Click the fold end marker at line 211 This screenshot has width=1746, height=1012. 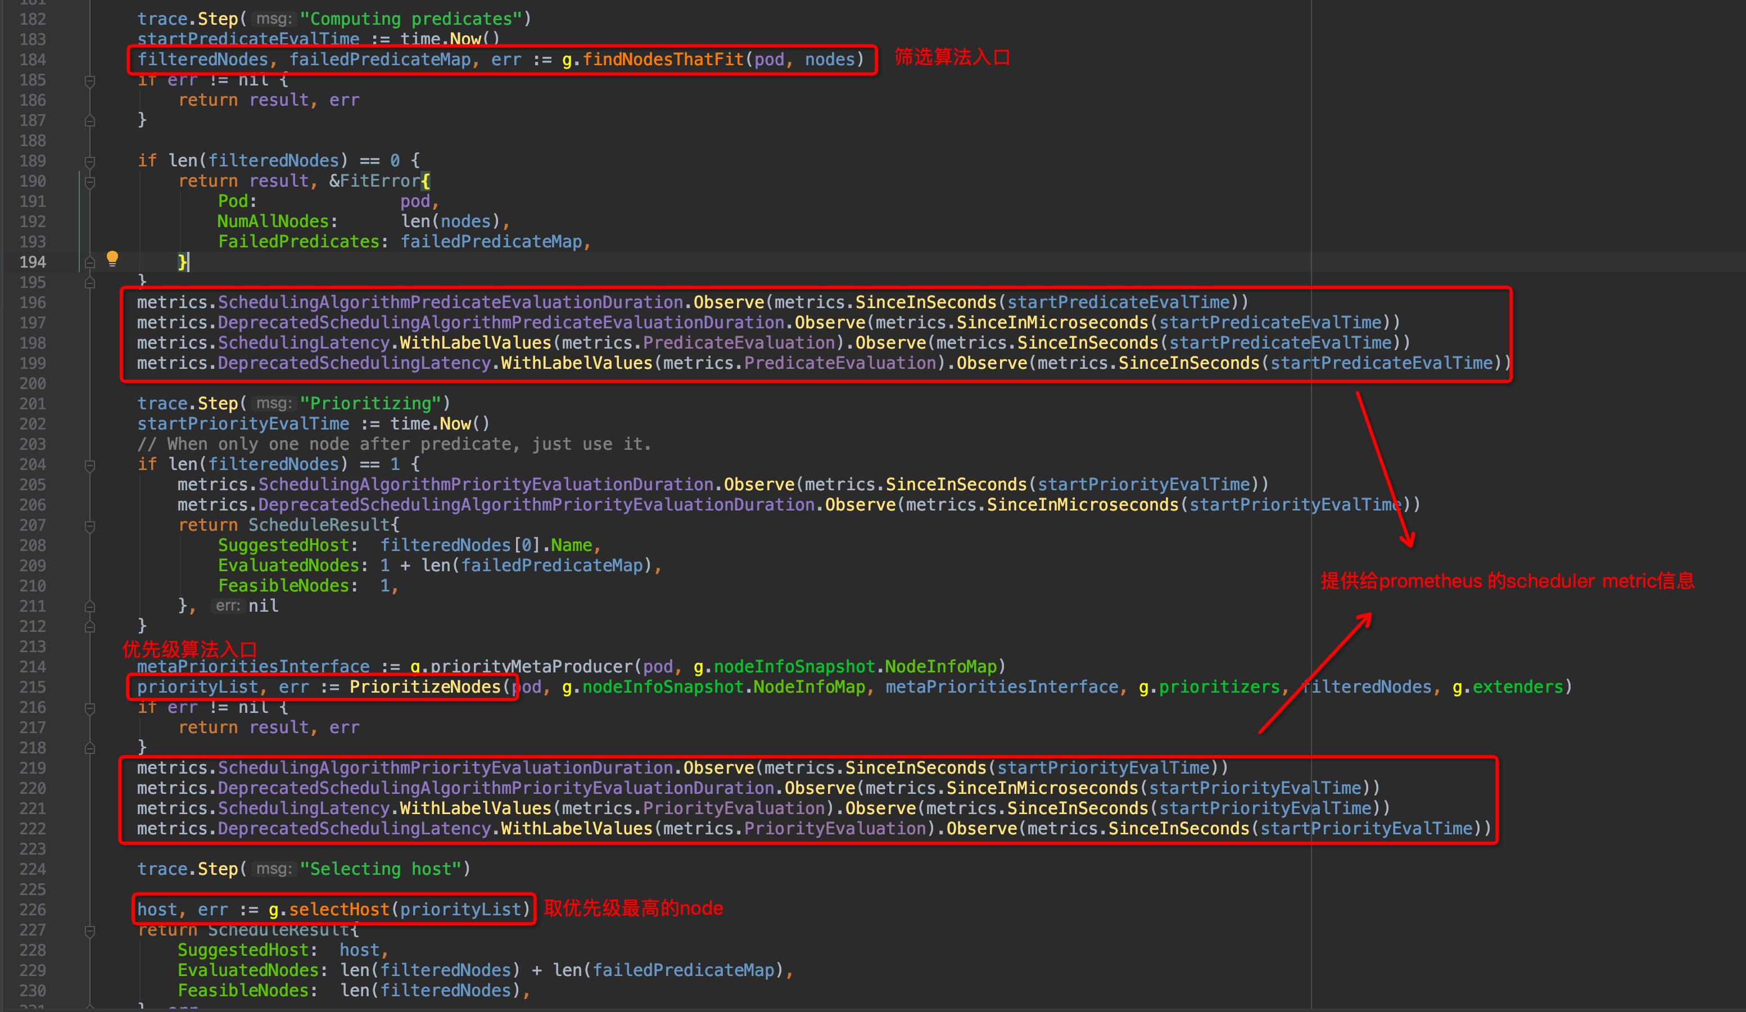pyautogui.click(x=90, y=607)
